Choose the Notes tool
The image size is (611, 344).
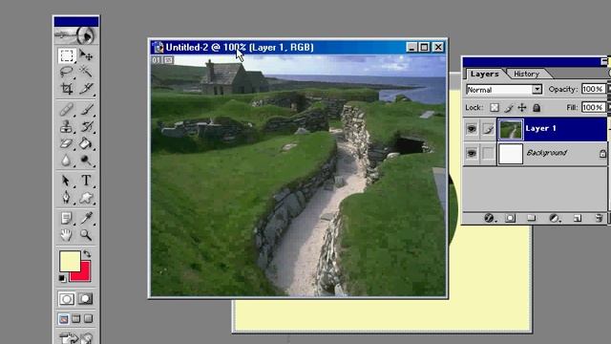tap(67, 219)
